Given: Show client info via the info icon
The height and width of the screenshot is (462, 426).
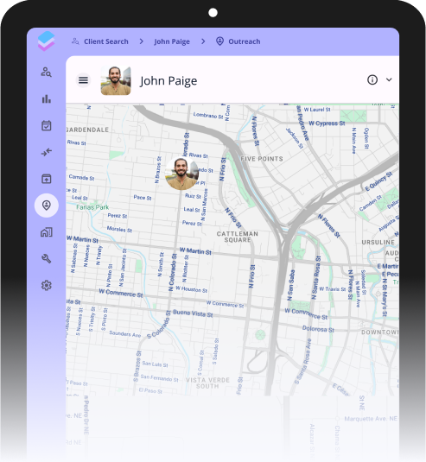Looking at the screenshot, I should (x=372, y=79).
